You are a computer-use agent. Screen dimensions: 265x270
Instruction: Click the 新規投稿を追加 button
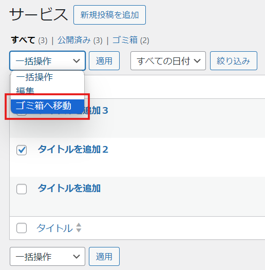[109, 15]
